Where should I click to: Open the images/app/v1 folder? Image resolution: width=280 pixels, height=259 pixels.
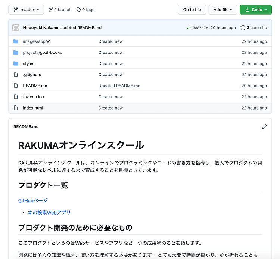pos(37,41)
